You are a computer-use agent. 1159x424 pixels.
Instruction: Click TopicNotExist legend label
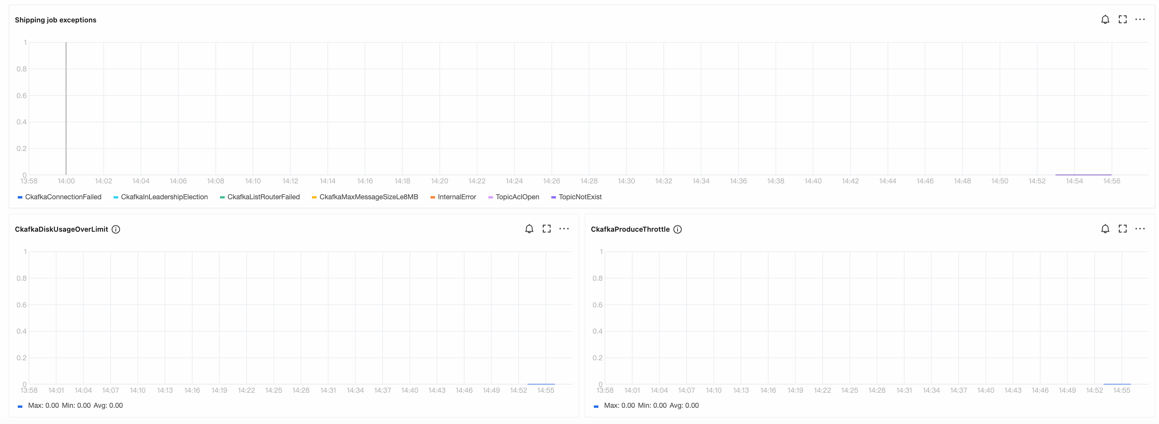click(x=580, y=197)
